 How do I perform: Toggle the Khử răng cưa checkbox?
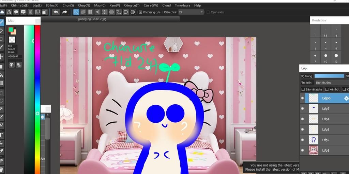click(x=140, y=12)
